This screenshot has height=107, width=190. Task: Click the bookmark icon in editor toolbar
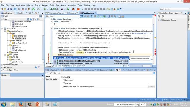(109, 16)
